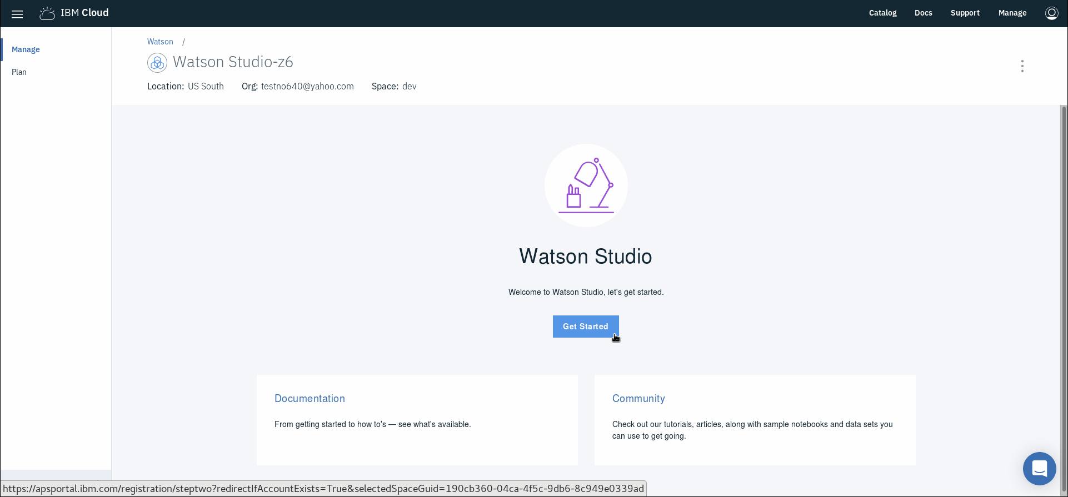Viewport: 1068px width, 497px height.
Task: Click Community description about tutorials
Action: coord(752,430)
